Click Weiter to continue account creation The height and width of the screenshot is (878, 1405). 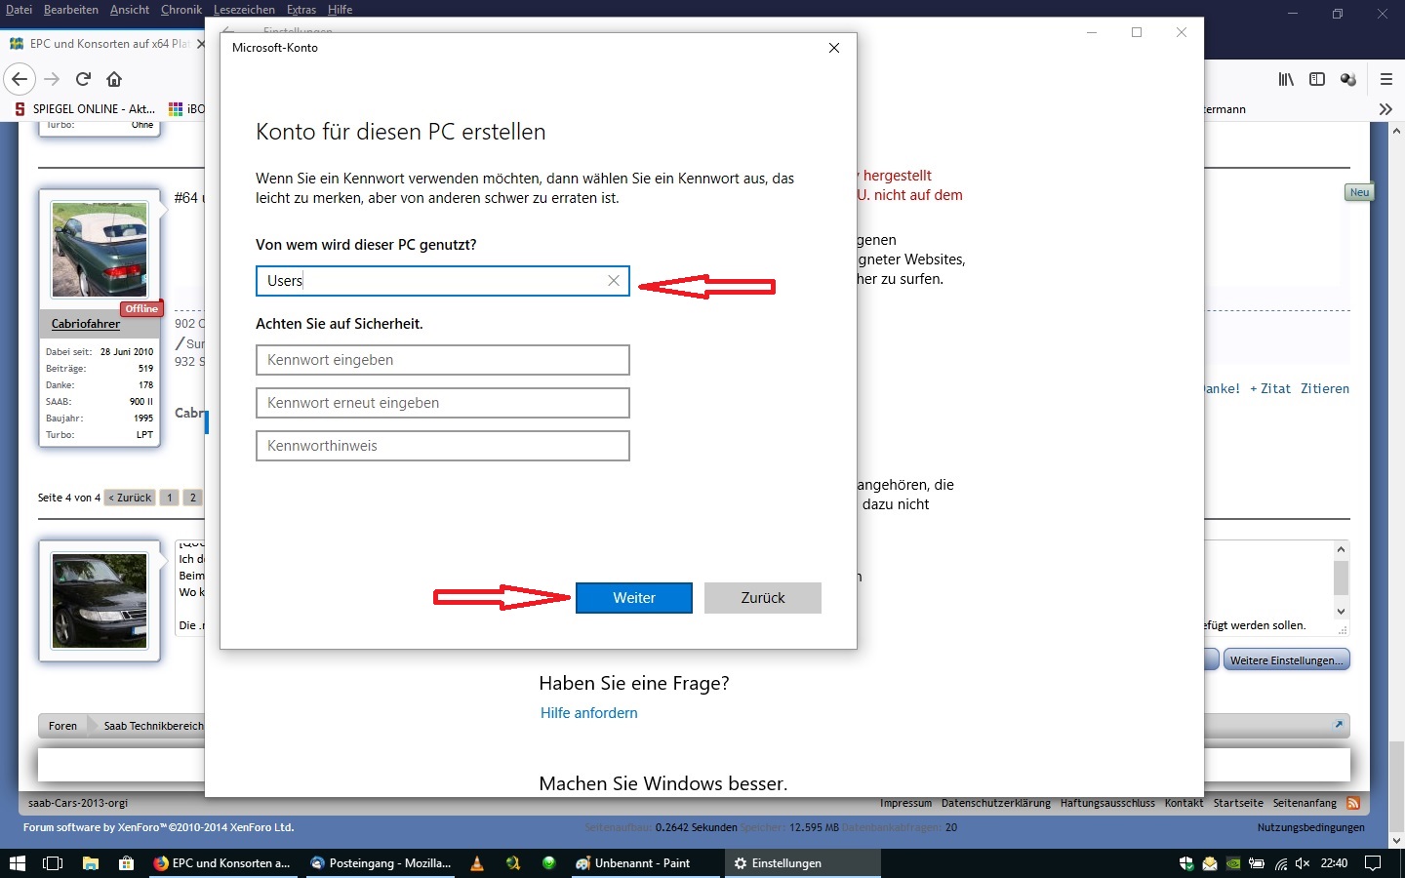[634, 598]
